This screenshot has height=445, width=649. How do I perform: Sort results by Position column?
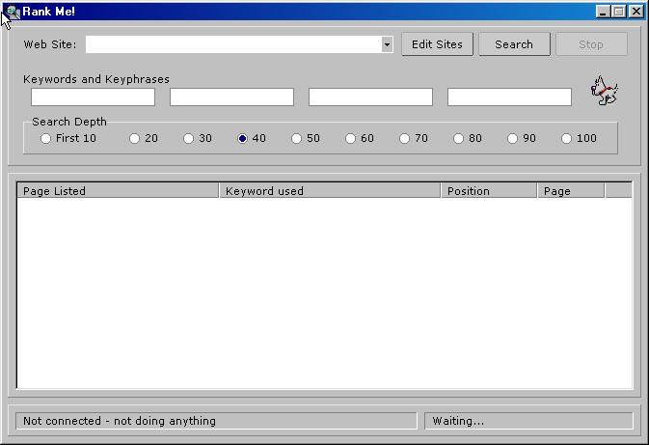(489, 191)
